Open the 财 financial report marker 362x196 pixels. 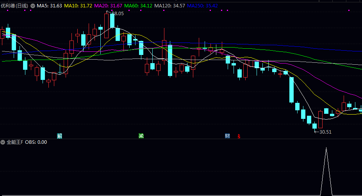228,136
